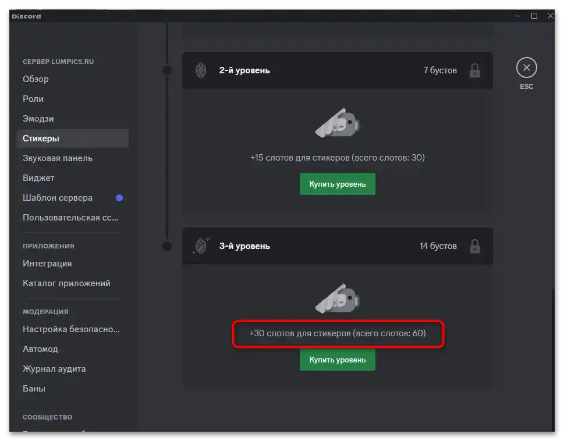Image resolution: width=564 pixels, height=441 pixels.
Task: Open the Автомод section
Action: 72,349
